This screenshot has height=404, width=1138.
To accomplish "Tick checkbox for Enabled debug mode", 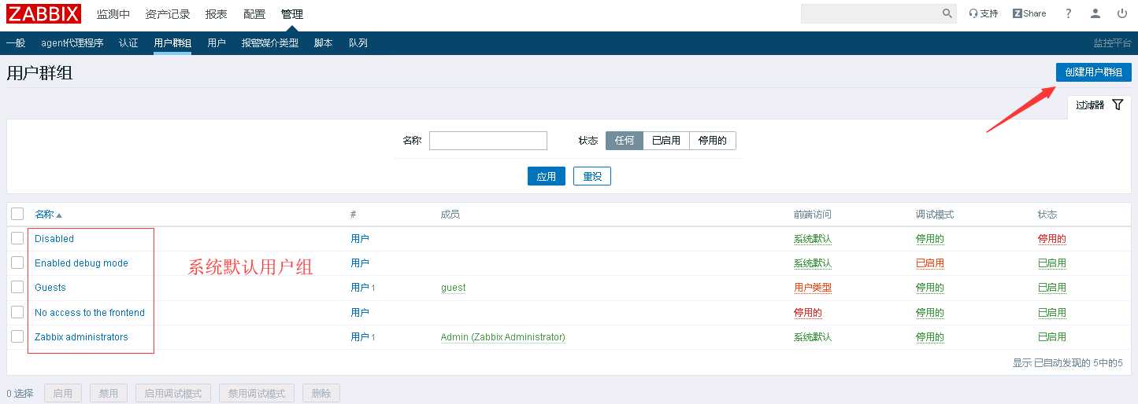I will pos(17,263).
